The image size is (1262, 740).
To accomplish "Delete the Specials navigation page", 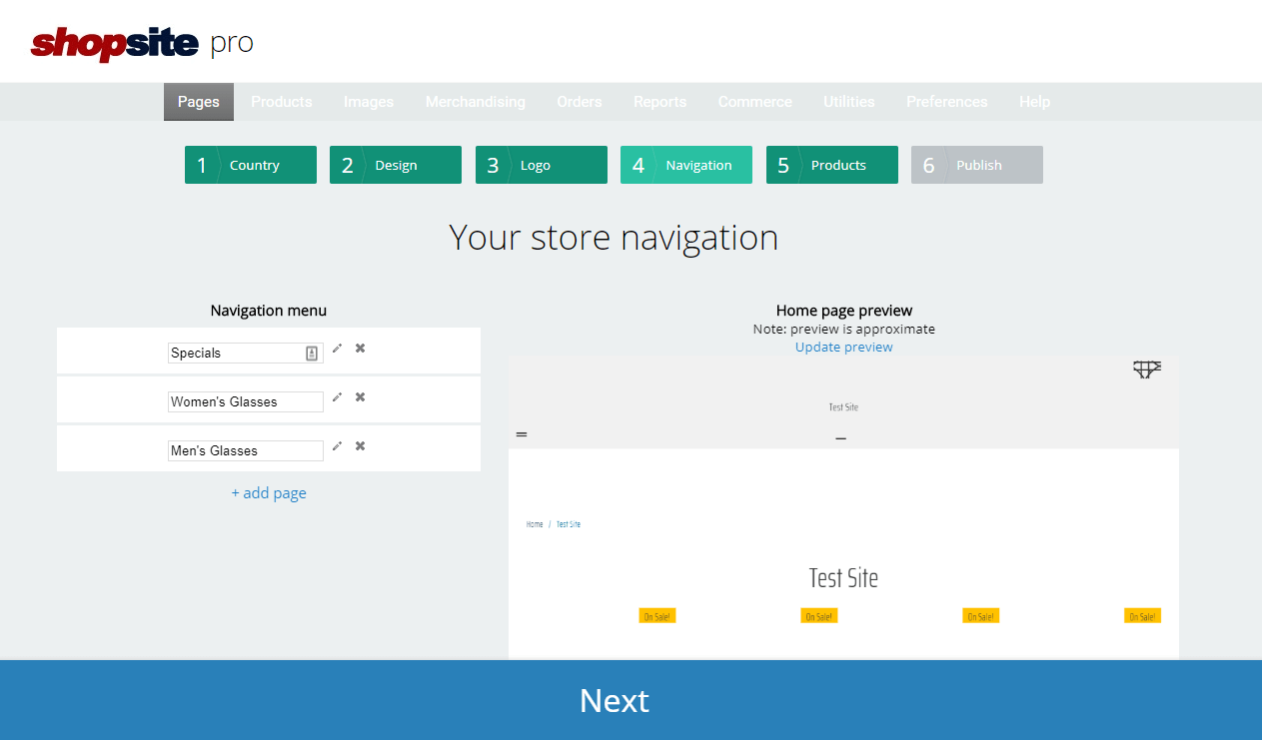I will pyautogui.click(x=360, y=349).
